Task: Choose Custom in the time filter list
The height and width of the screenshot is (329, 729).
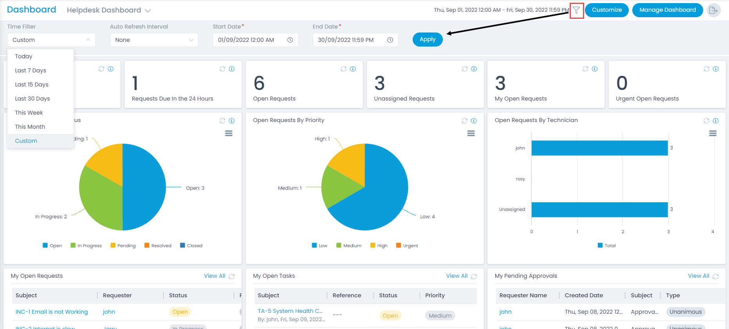Action: (41, 141)
